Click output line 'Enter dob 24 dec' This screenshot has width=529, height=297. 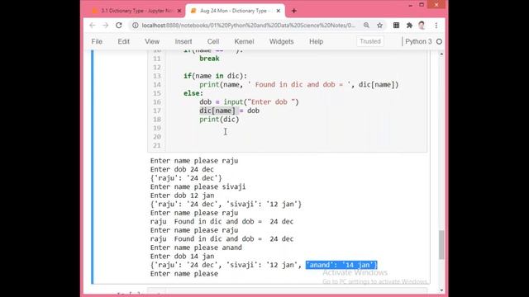point(182,169)
